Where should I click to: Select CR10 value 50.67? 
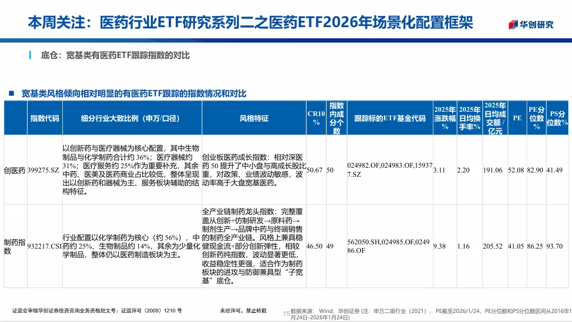[314, 170]
